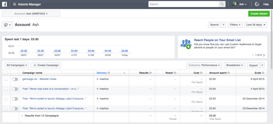This screenshot has width=273, height=124.
Task: Check the getnudge.co/ Website Clicks row checkbox
Action: (6, 79)
